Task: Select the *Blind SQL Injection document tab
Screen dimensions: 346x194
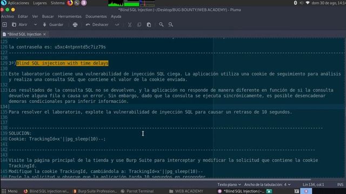Action: [24, 34]
